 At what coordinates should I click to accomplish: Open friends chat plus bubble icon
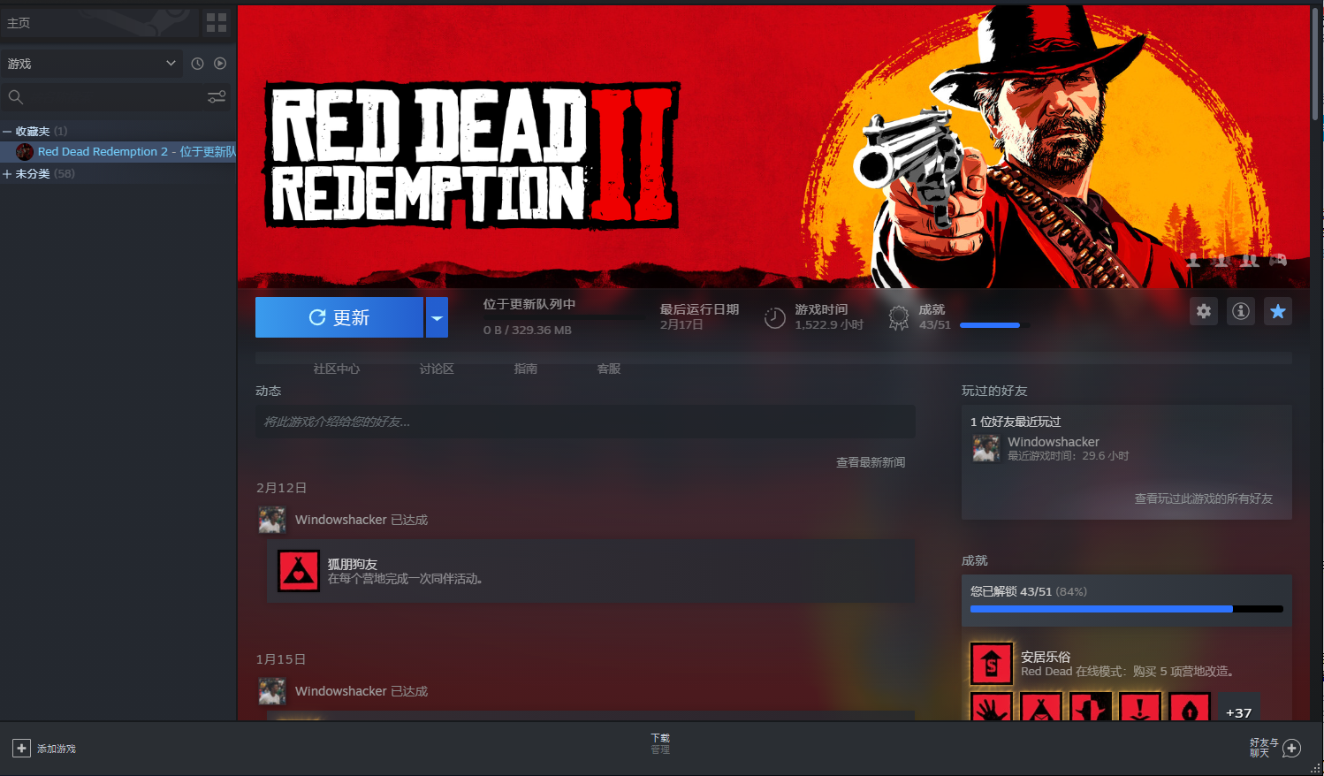pos(1291,749)
